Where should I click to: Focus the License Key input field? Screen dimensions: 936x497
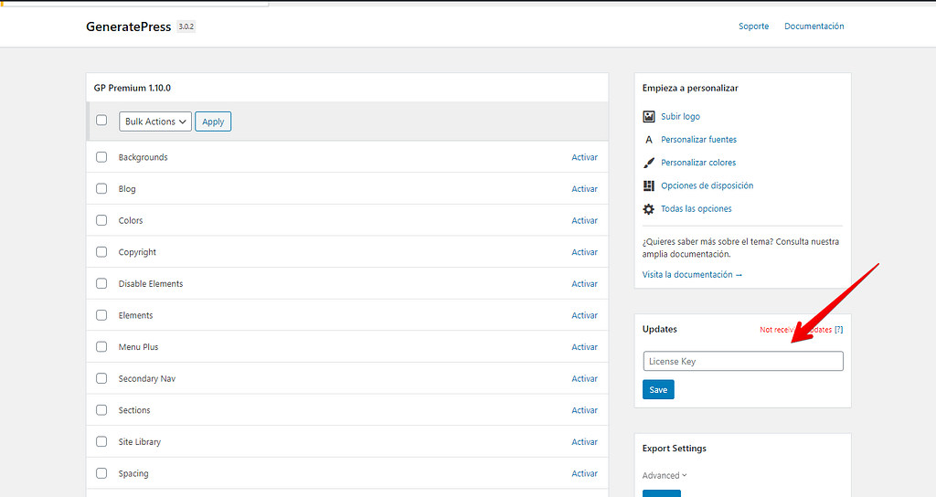click(x=743, y=361)
